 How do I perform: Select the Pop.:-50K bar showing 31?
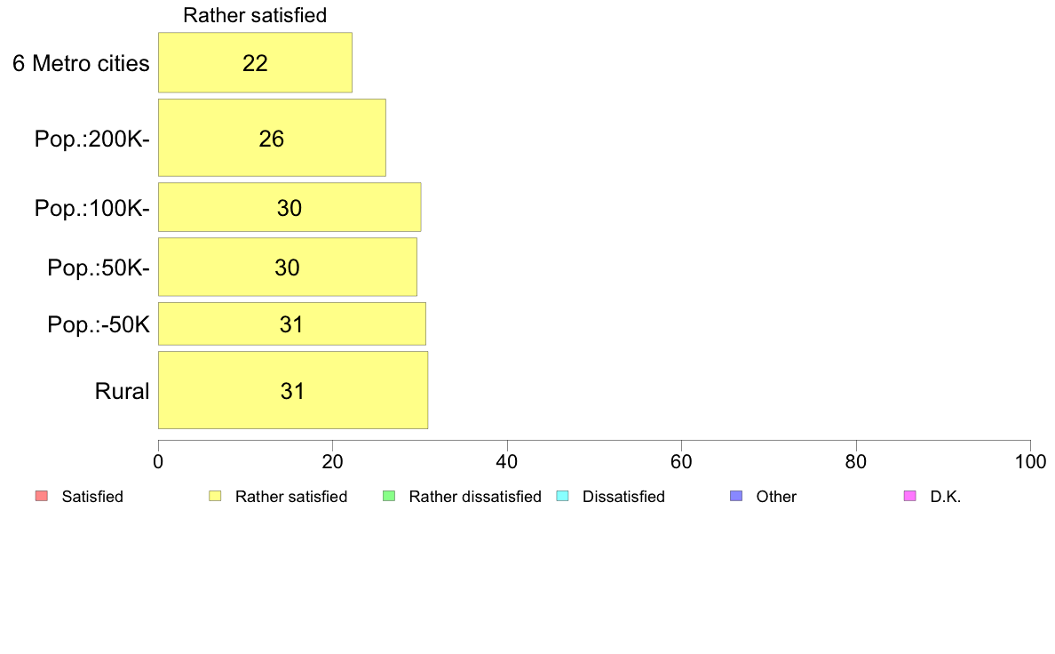pos(292,324)
